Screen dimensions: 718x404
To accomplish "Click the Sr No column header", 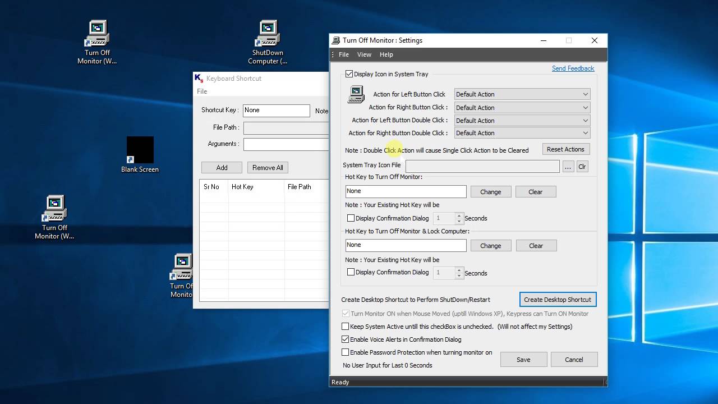I will [x=214, y=187].
